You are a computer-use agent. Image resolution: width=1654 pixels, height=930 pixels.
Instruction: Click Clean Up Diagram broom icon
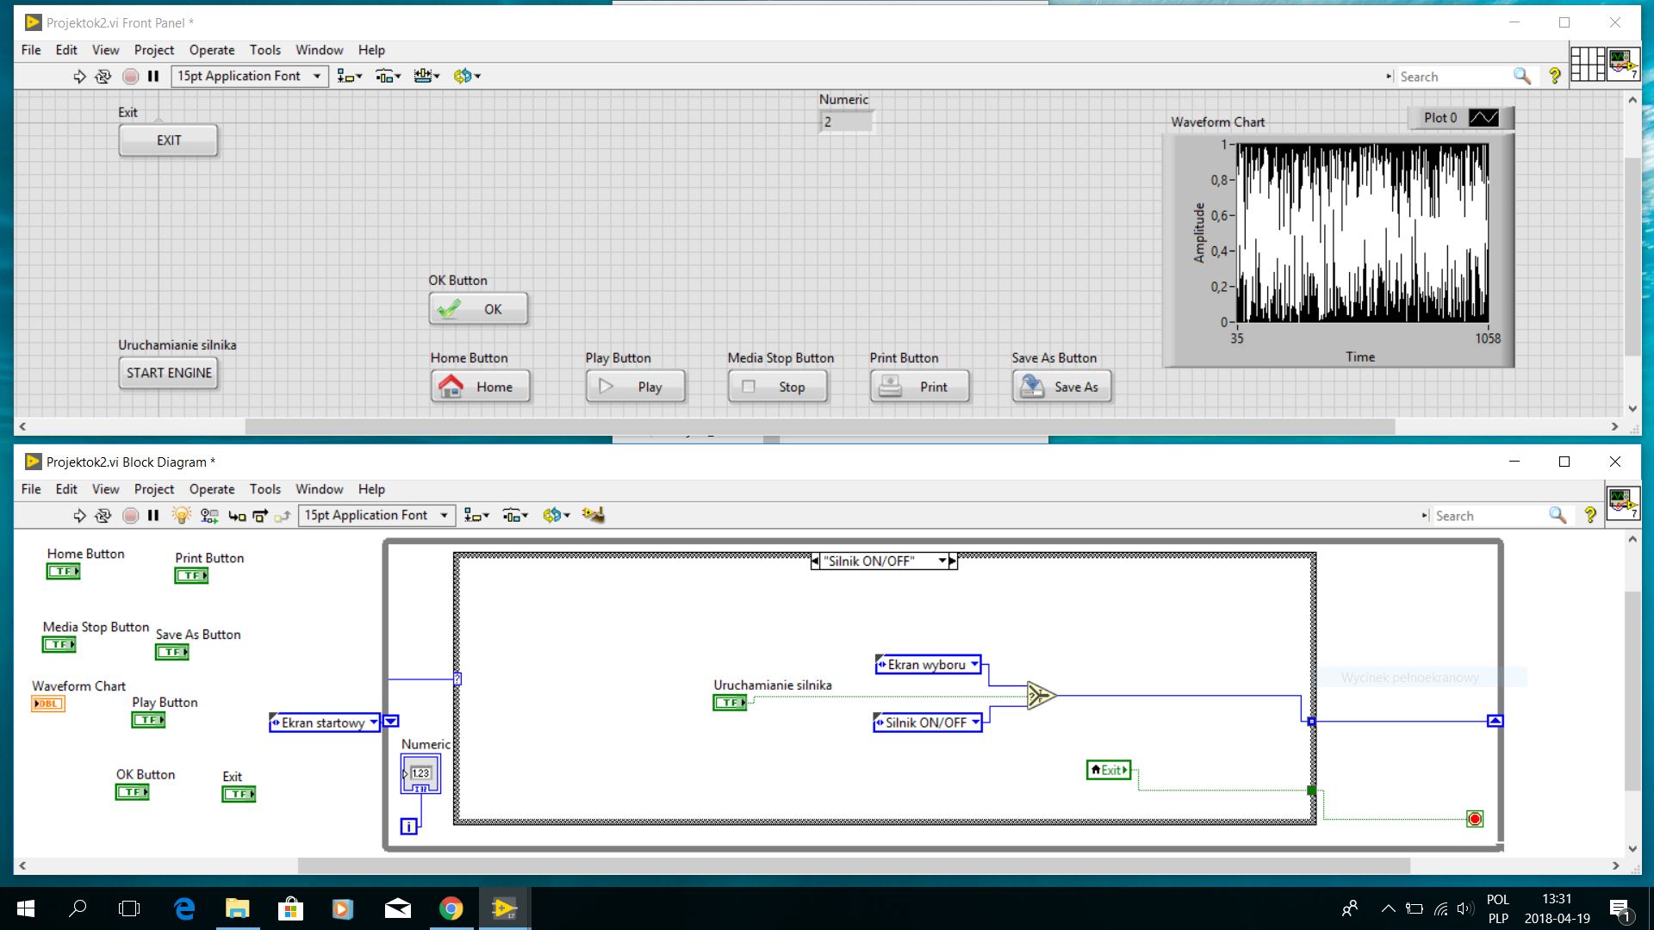tap(593, 516)
